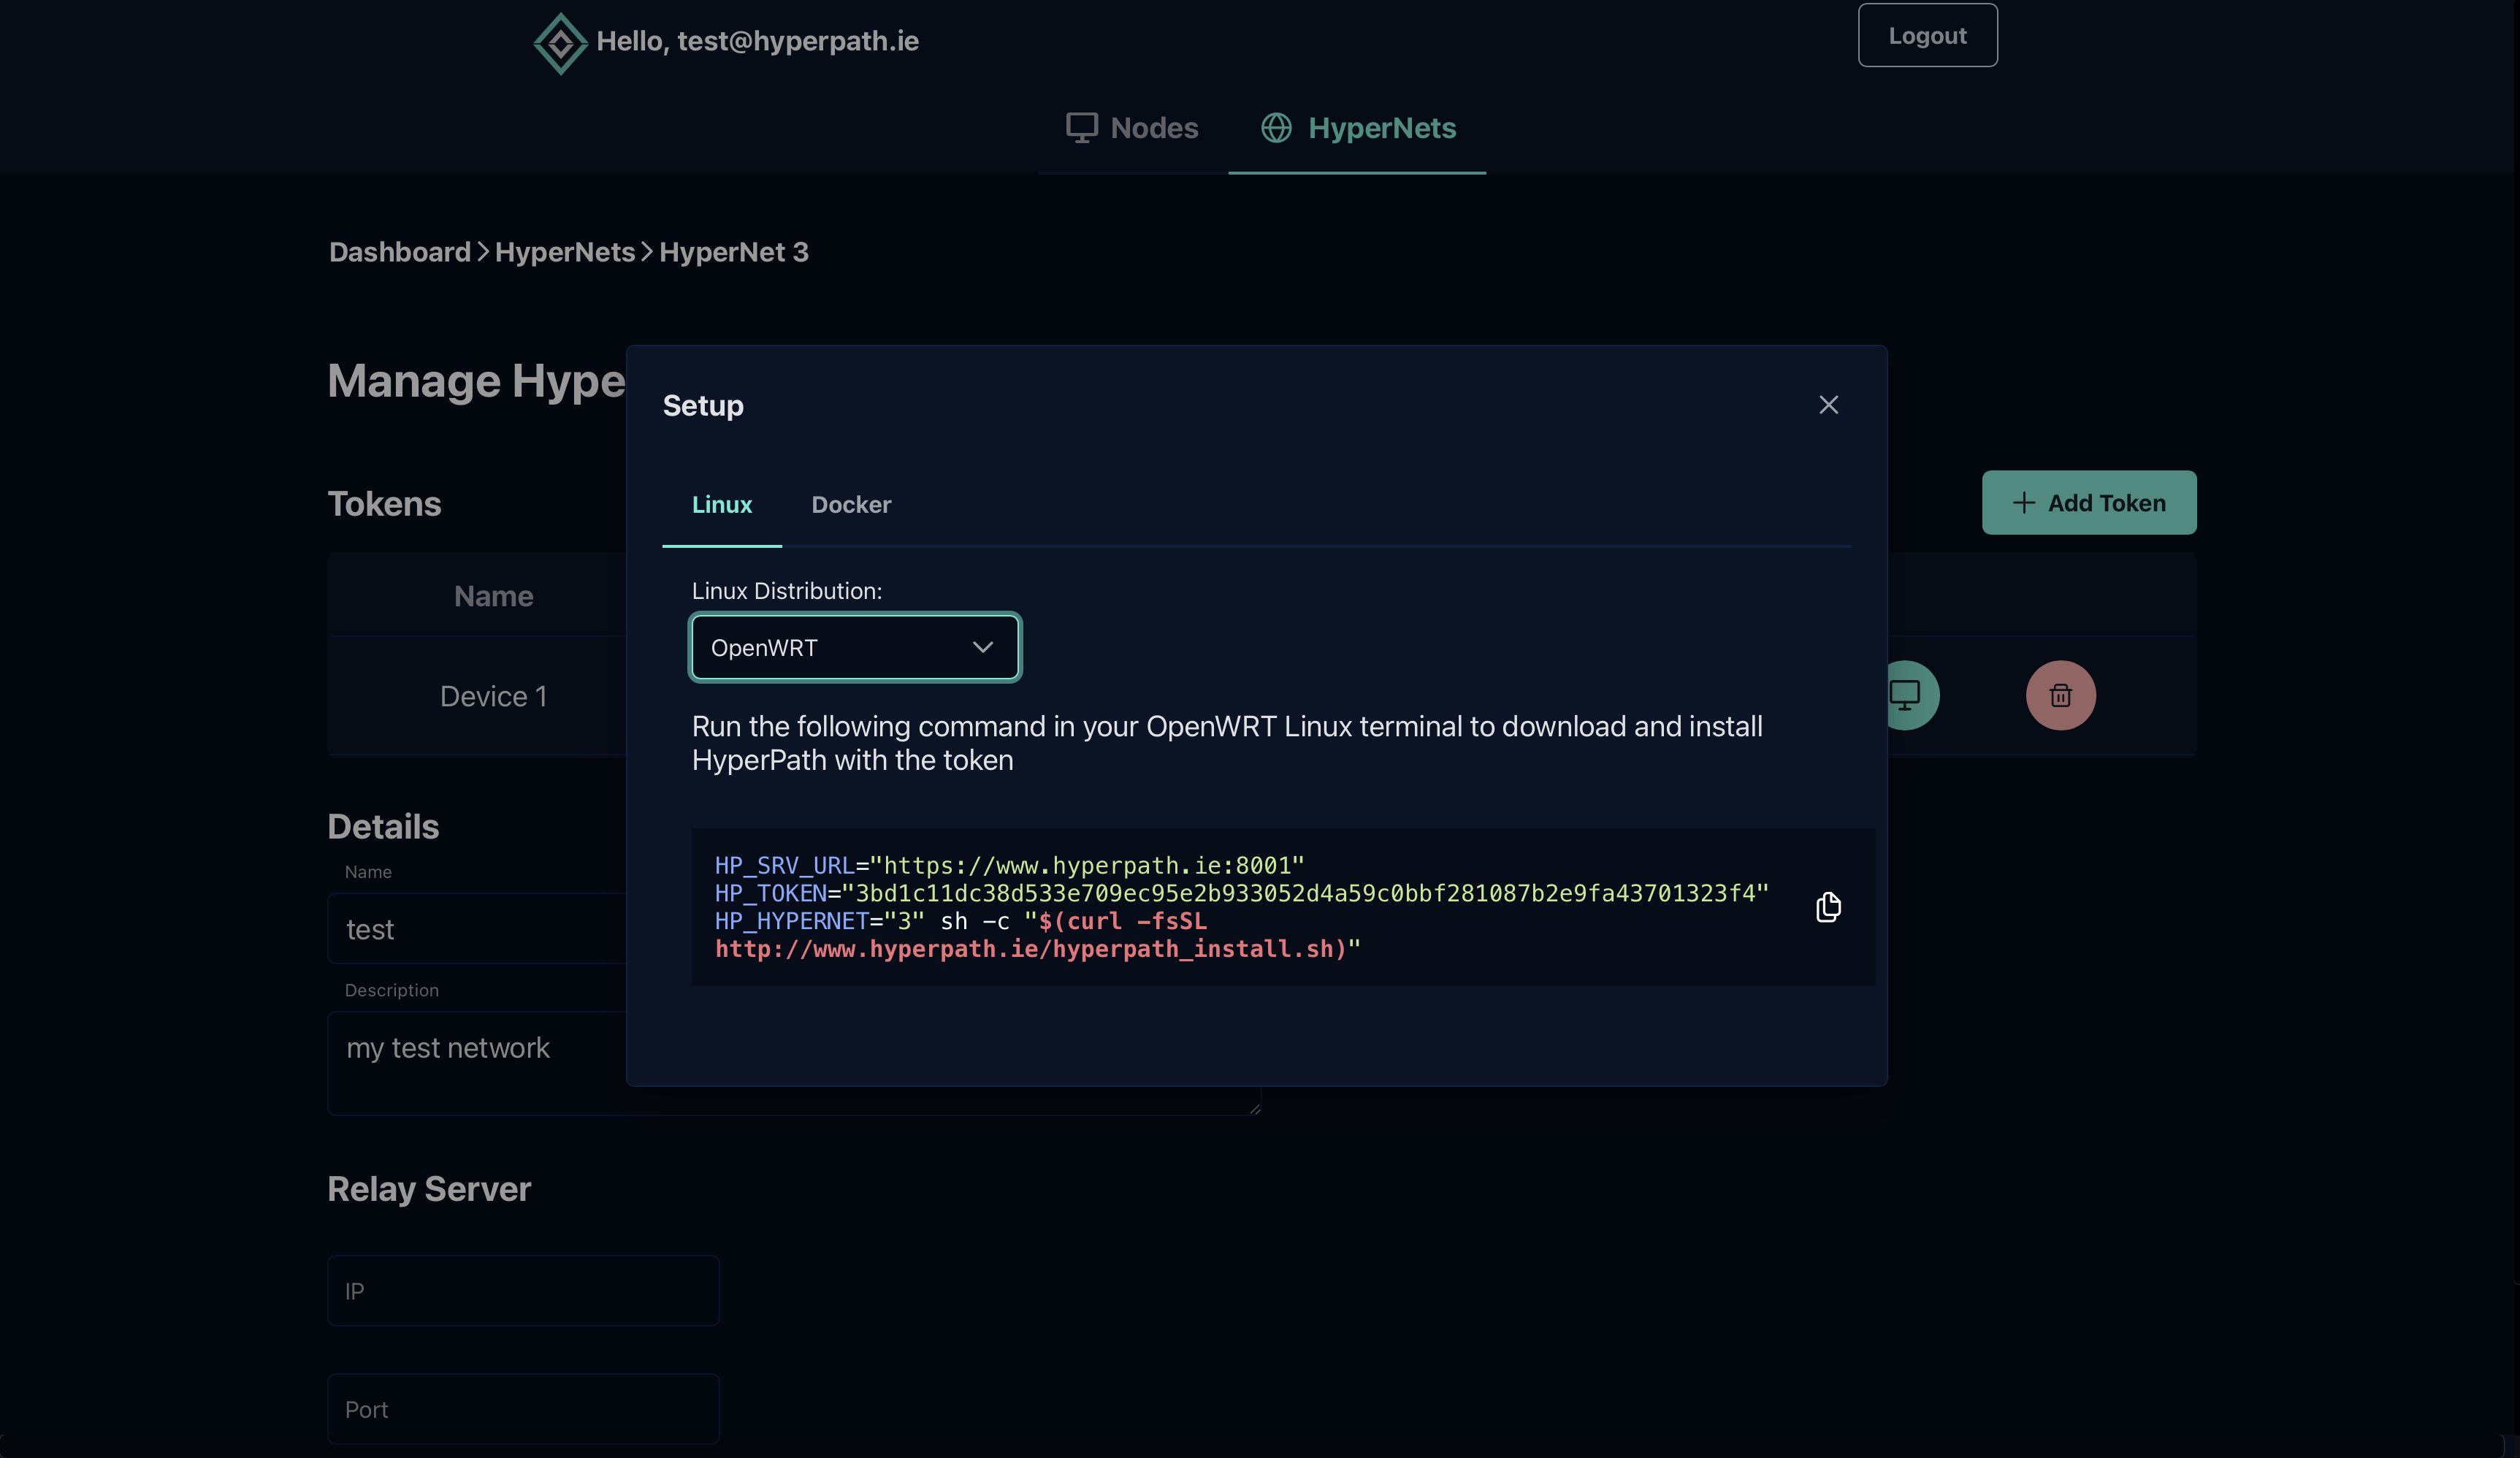2520x1458 pixels.
Task: Open setup for Device 1 monitor icon
Action: tap(1906, 695)
